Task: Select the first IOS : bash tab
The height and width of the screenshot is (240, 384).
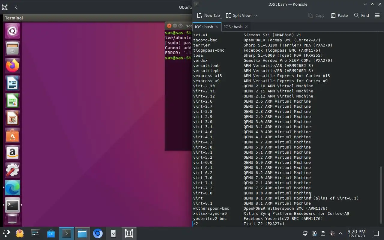Action: (204, 27)
